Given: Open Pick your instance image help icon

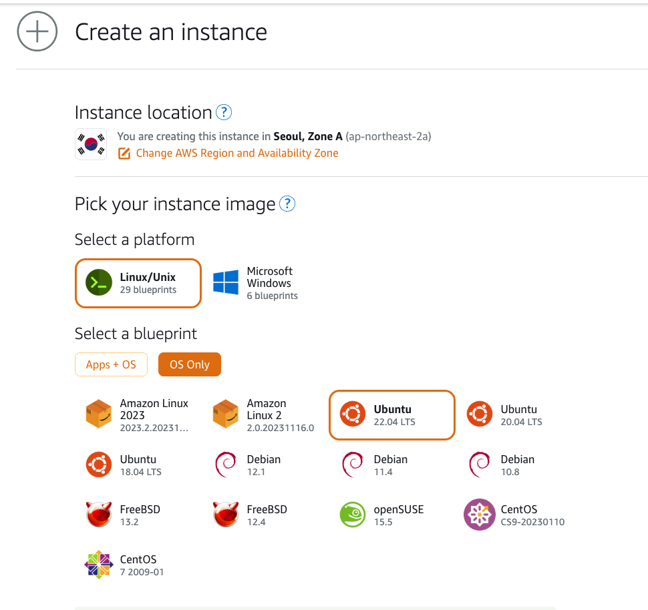Looking at the screenshot, I should click(287, 204).
